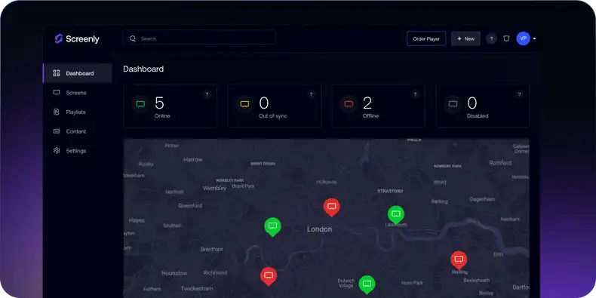
Task: Open Screens in the sidebar
Action: pos(77,93)
